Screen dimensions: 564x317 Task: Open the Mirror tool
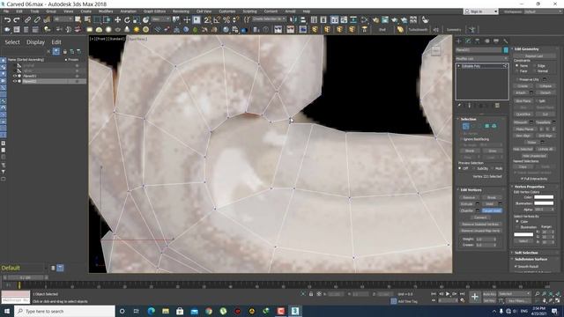(x=293, y=19)
